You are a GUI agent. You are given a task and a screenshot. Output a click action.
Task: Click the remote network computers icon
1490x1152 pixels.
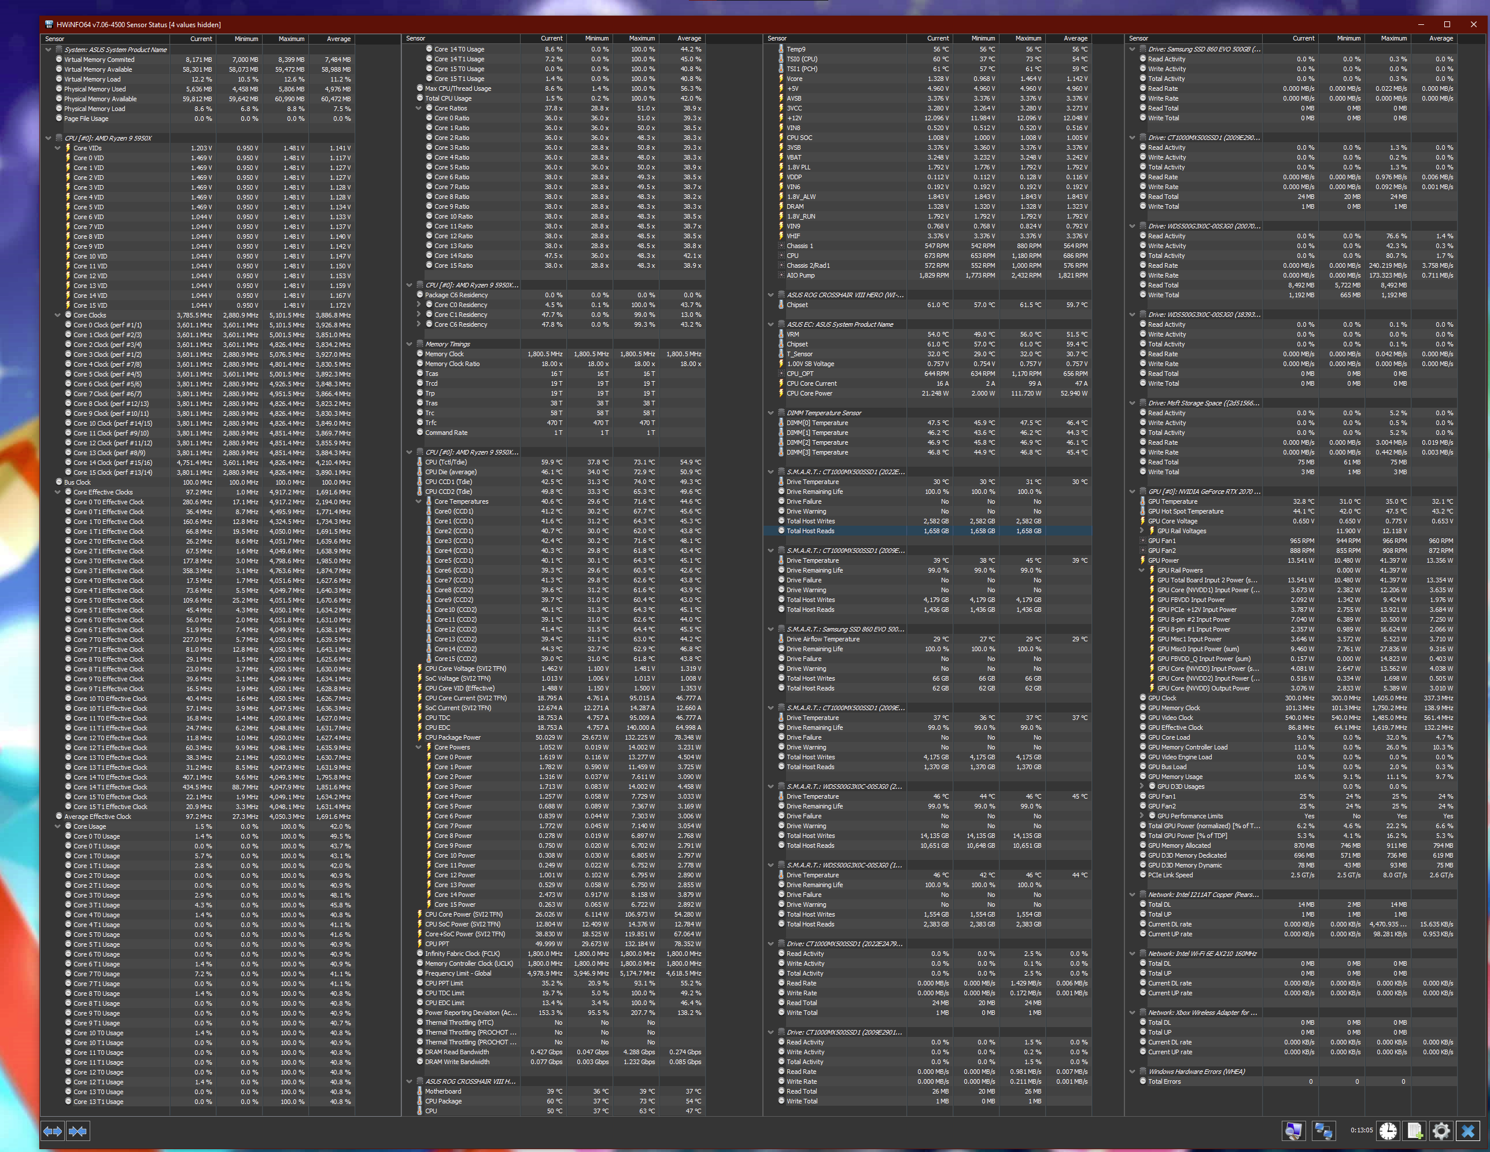pos(1324,1131)
